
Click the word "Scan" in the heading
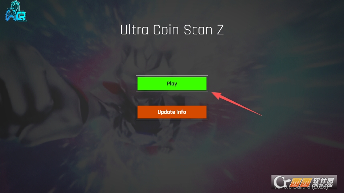(198, 30)
